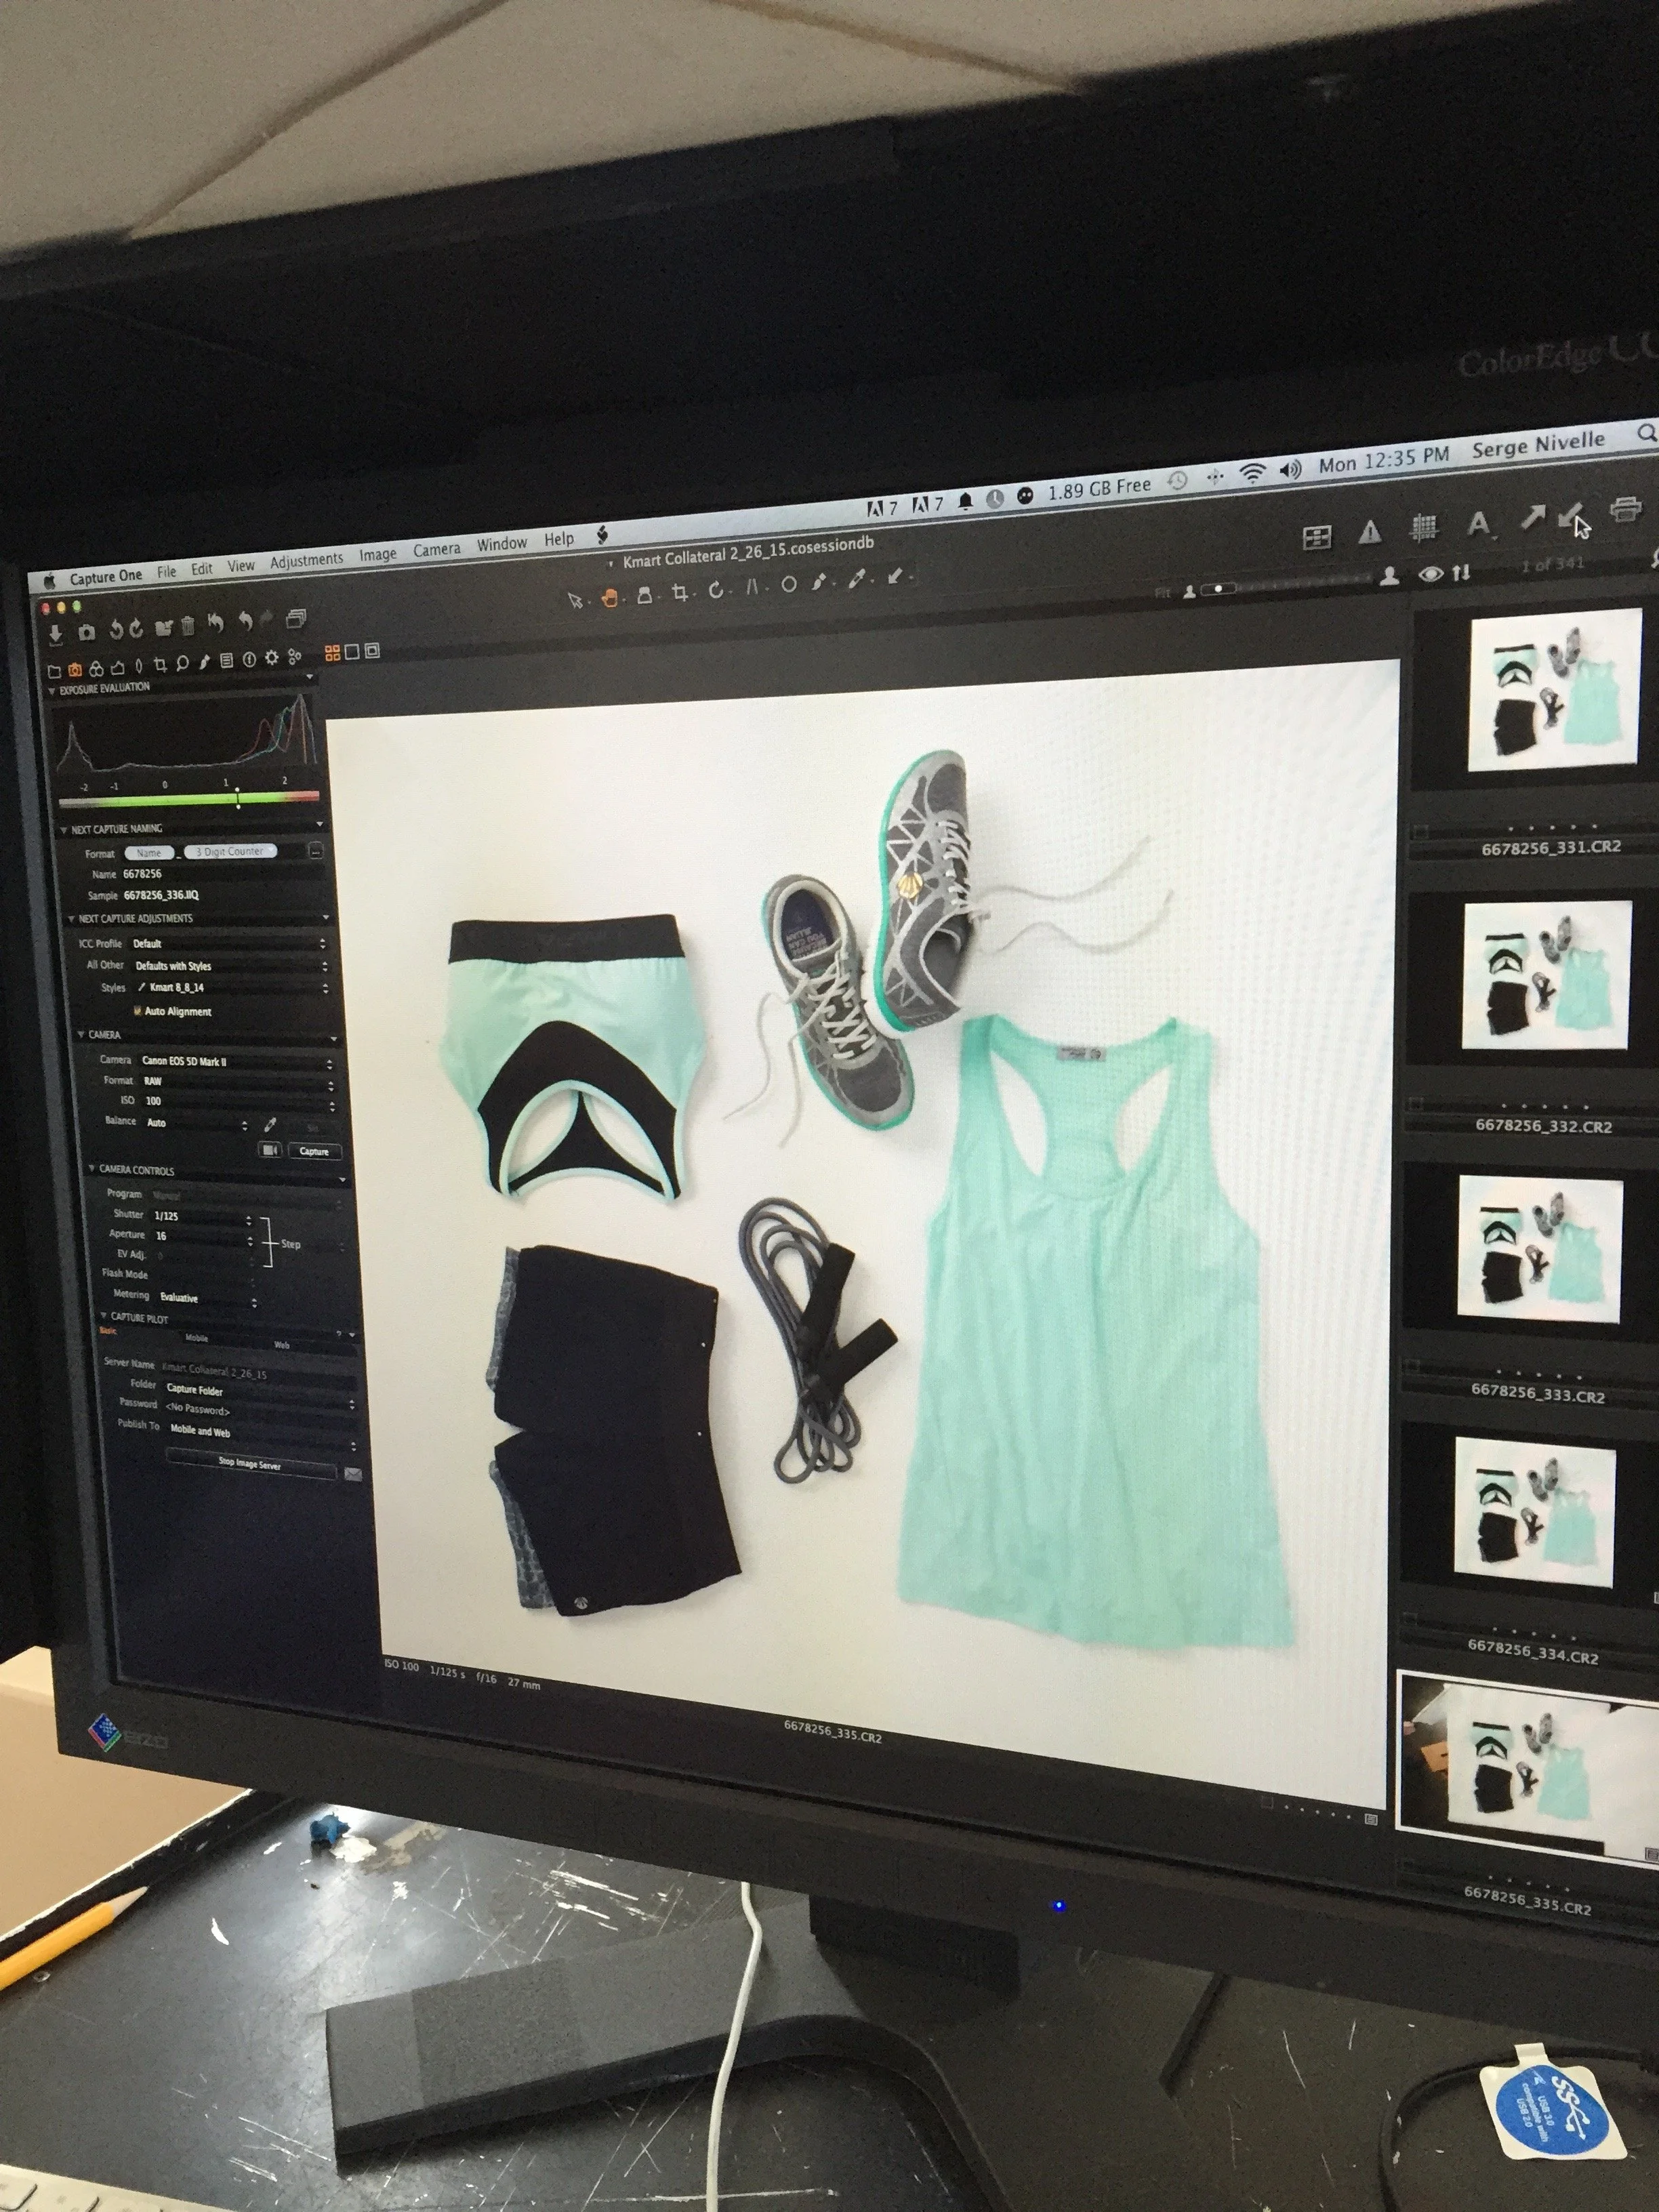Switch to single image viewer mode
This screenshot has width=1659, height=2212.
[x=351, y=652]
